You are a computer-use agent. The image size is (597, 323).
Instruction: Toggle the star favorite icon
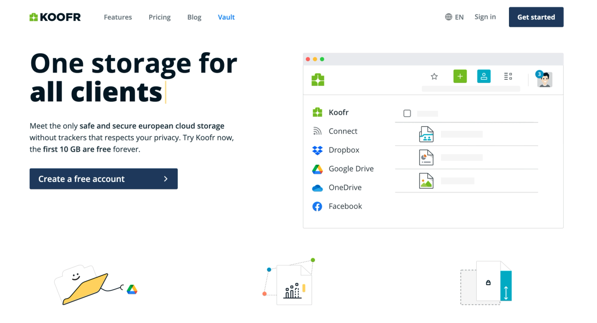[x=434, y=76]
